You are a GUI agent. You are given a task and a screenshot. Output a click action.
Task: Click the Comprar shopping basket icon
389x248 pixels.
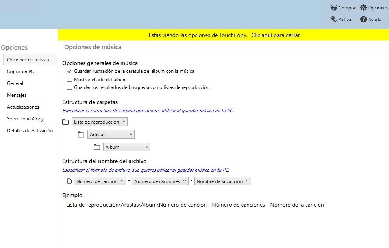pos(333,8)
